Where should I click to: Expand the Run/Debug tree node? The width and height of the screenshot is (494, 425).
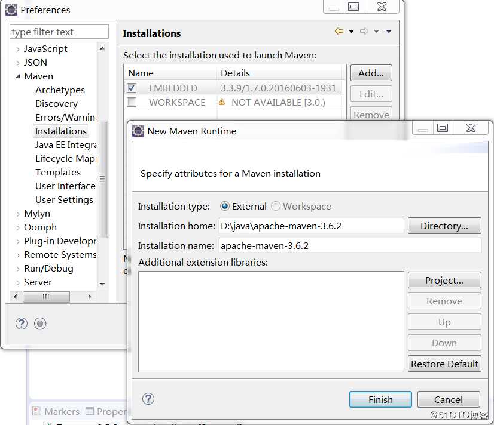[x=18, y=269]
